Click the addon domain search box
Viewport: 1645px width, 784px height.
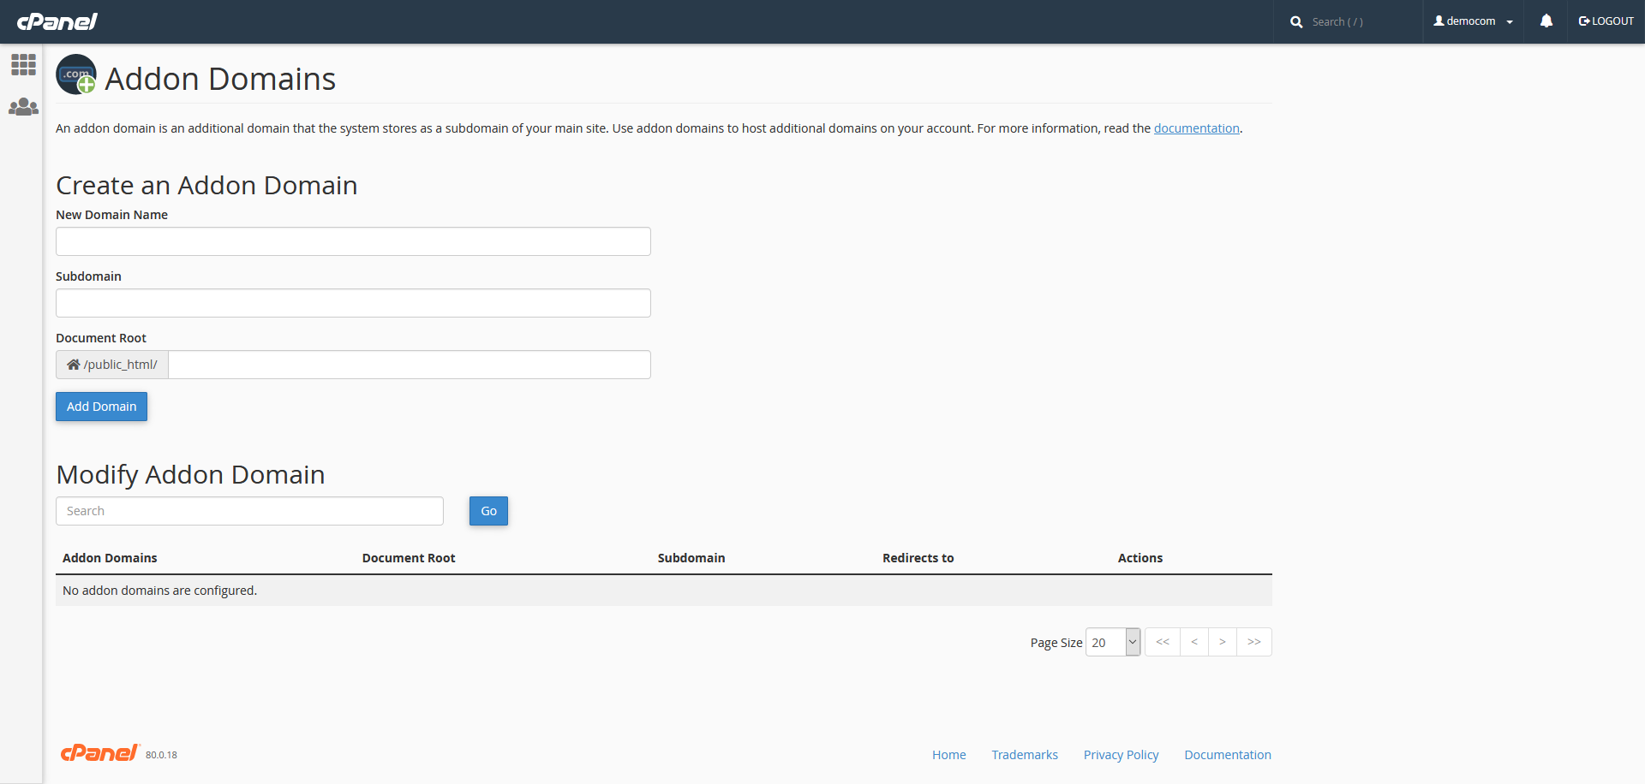click(x=249, y=511)
